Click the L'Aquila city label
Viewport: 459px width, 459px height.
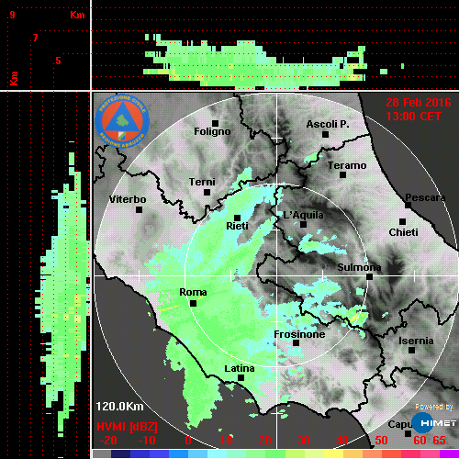(x=303, y=215)
